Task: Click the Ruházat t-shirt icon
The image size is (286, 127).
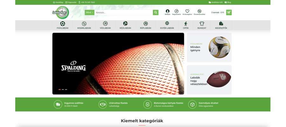Action: (x=202, y=23)
